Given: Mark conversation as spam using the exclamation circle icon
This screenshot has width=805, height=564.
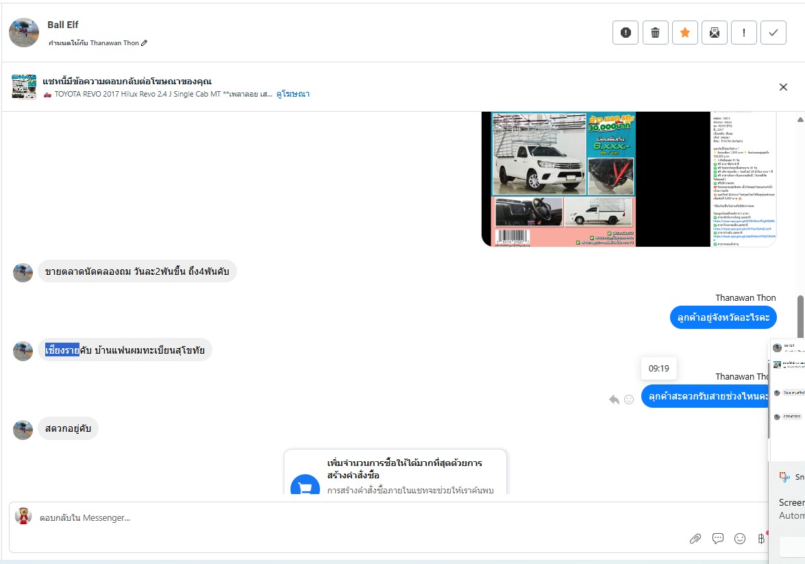Looking at the screenshot, I should pyautogui.click(x=626, y=33).
